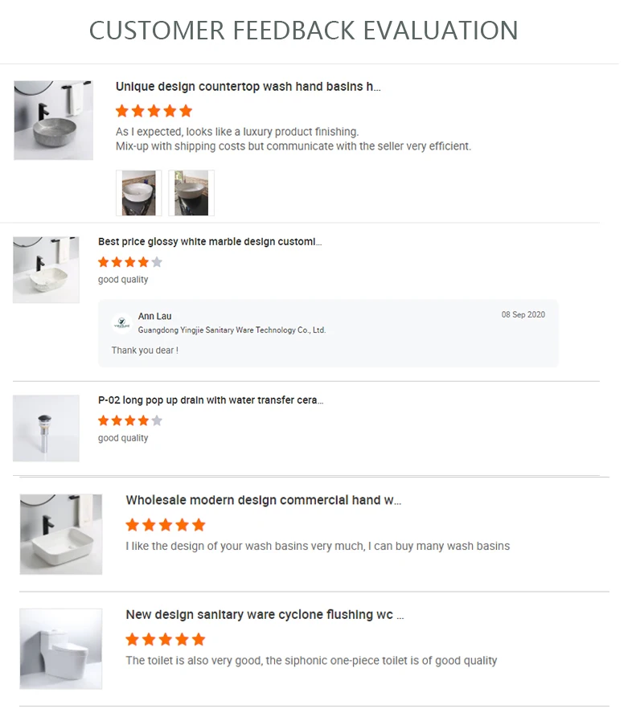Image resolution: width=632 pixels, height=709 pixels.
Task: Click the five-star rating under Unique design basin
Action: (x=154, y=111)
